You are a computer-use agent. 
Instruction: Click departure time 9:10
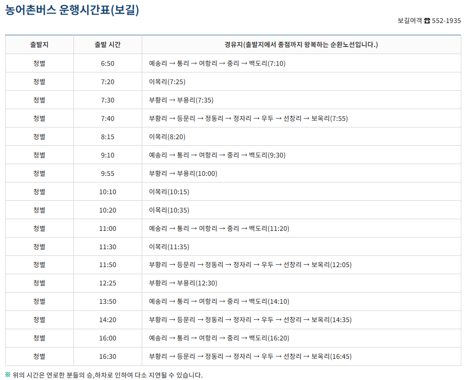108,155
